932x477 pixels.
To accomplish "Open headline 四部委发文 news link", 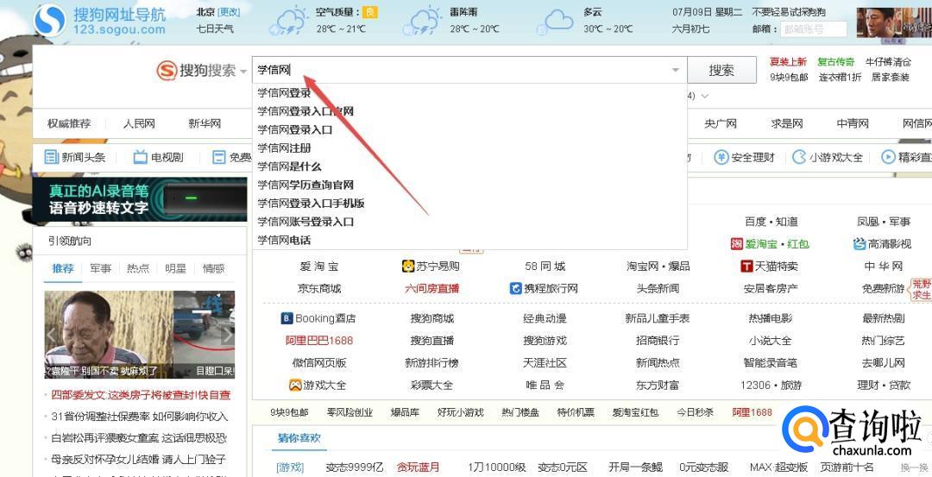I will pos(141,395).
